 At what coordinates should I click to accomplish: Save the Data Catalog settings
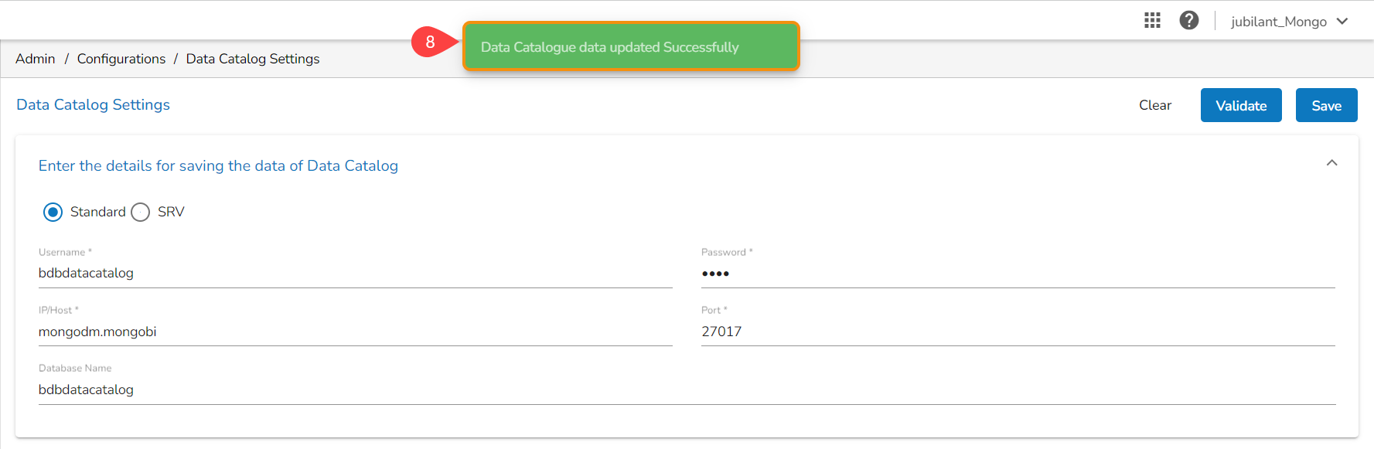1326,106
